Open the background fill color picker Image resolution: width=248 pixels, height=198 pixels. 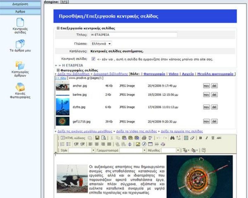(194, 150)
